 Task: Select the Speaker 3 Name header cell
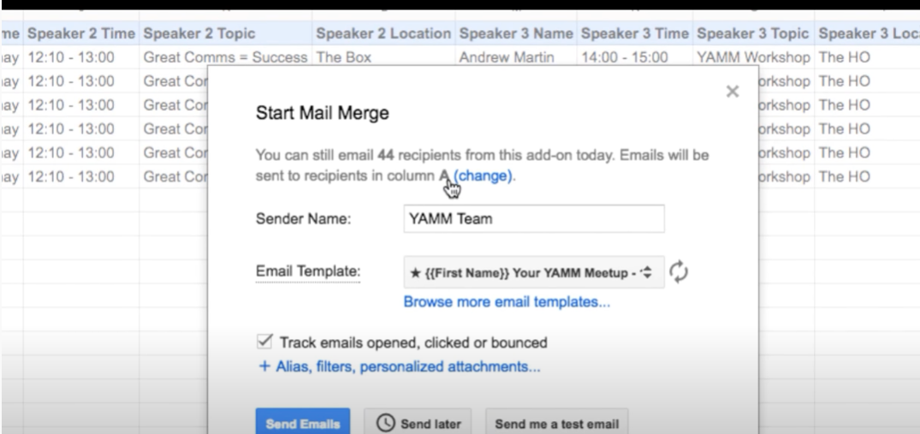(x=516, y=33)
